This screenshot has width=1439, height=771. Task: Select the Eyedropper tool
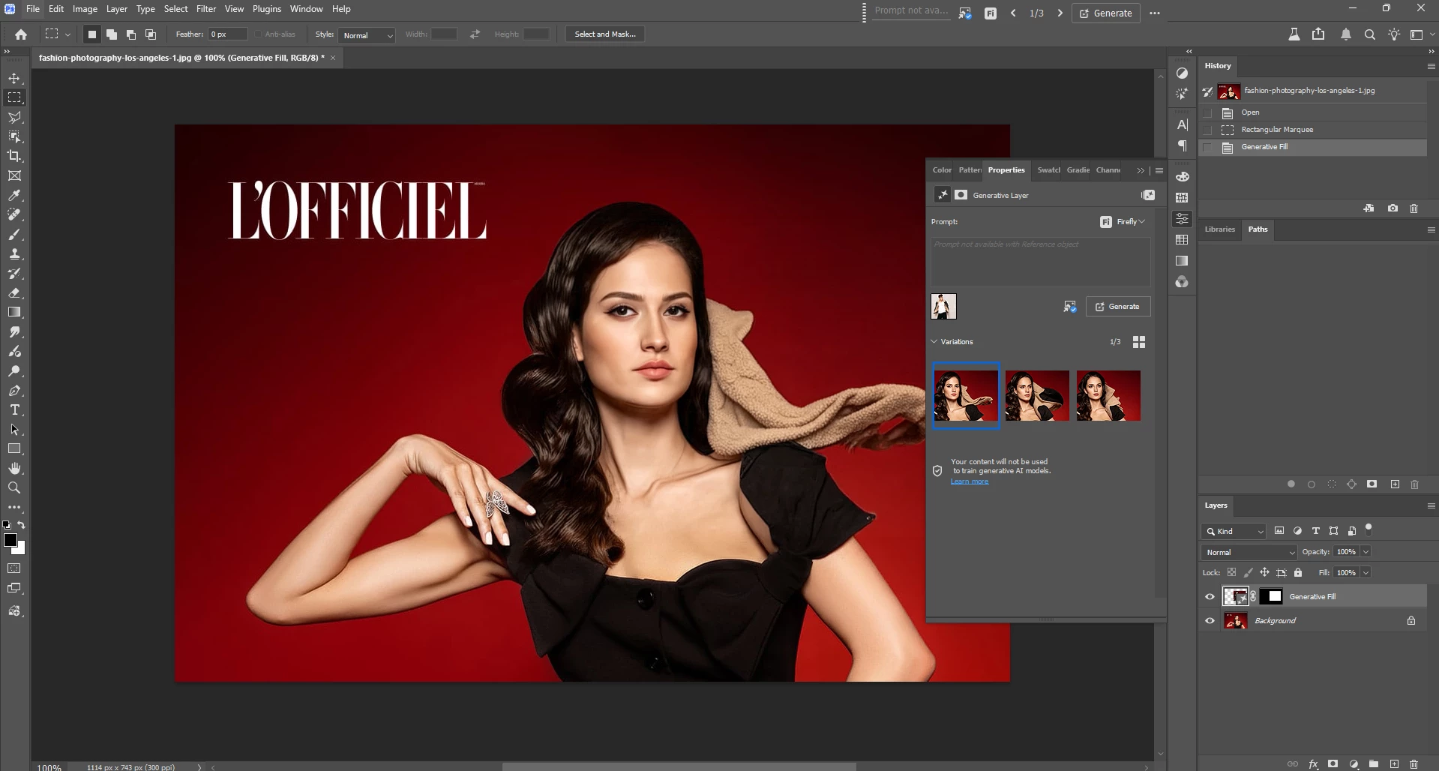pyautogui.click(x=14, y=195)
